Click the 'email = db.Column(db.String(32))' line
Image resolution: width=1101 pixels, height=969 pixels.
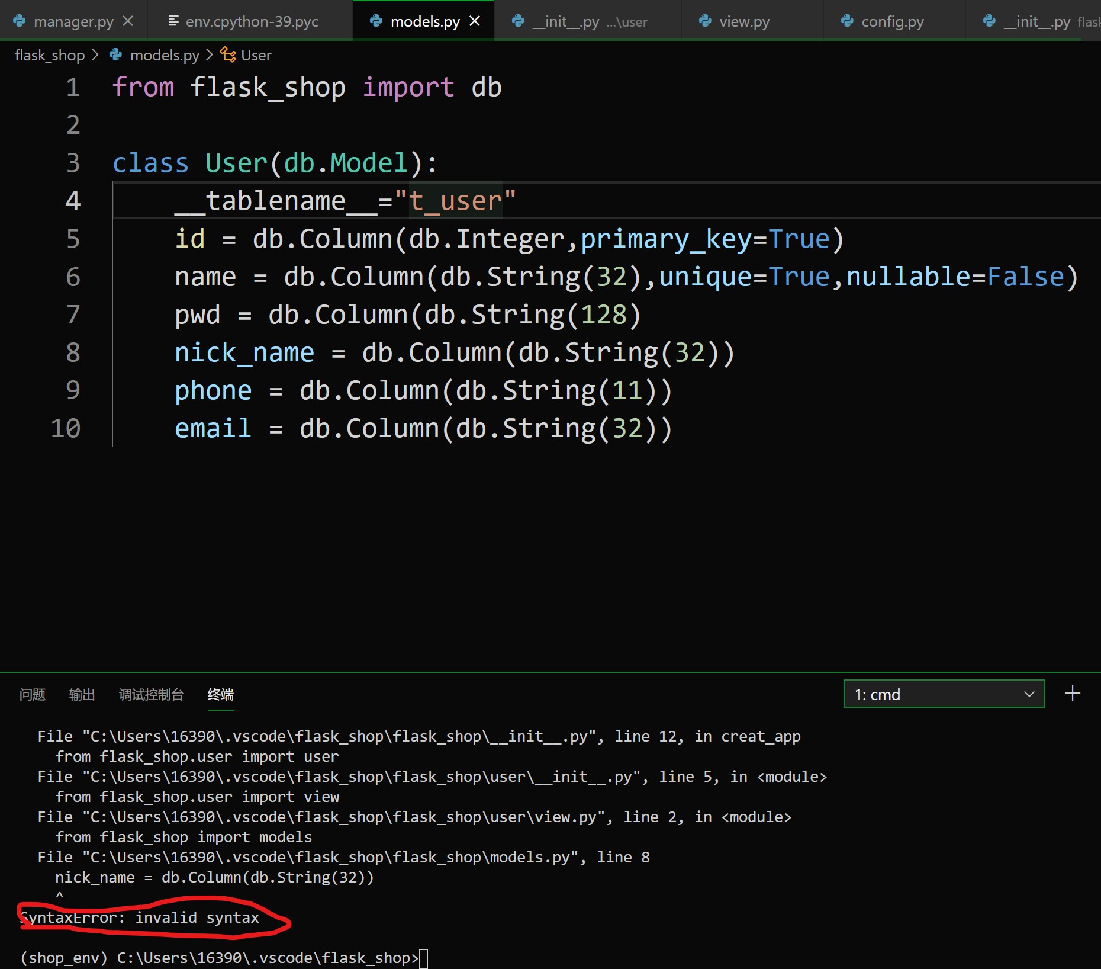pos(423,429)
